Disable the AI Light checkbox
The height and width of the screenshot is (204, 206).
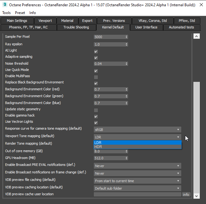pos(96,51)
